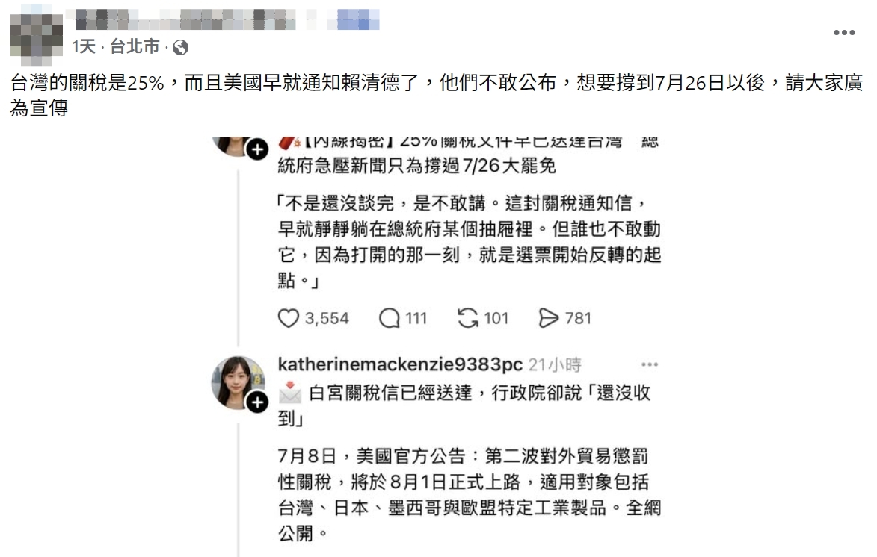This screenshot has width=877, height=557.
Task: Open the three-dot menu on katherinemackenzie9383pc reply
Action: pyautogui.click(x=650, y=365)
